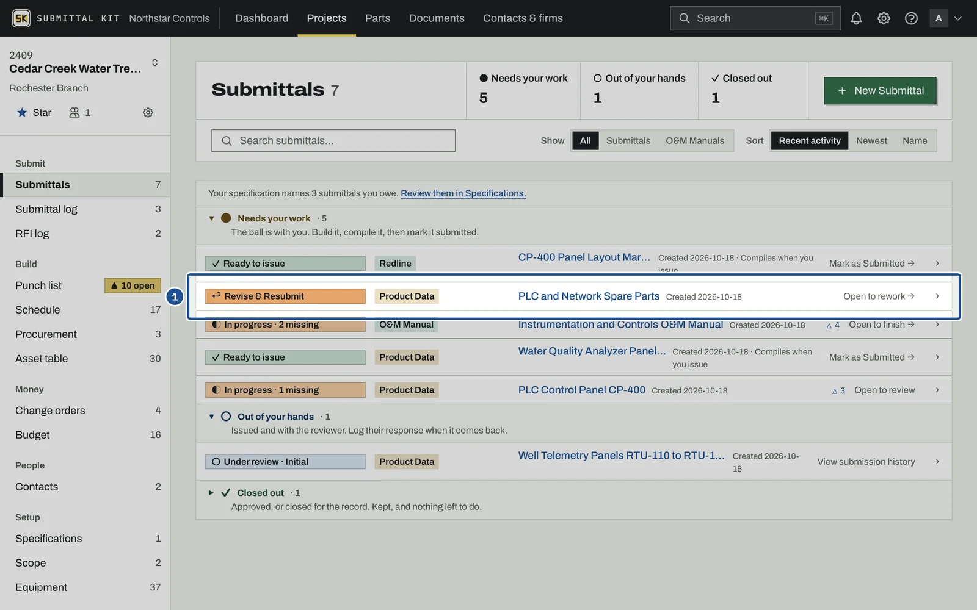Star the Cedar Creek project
Image resolution: width=977 pixels, height=610 pixels.
coord(34,112)
